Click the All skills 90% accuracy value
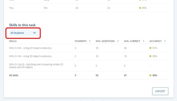This screenshot has height=101, width=177. click(155, 75)
